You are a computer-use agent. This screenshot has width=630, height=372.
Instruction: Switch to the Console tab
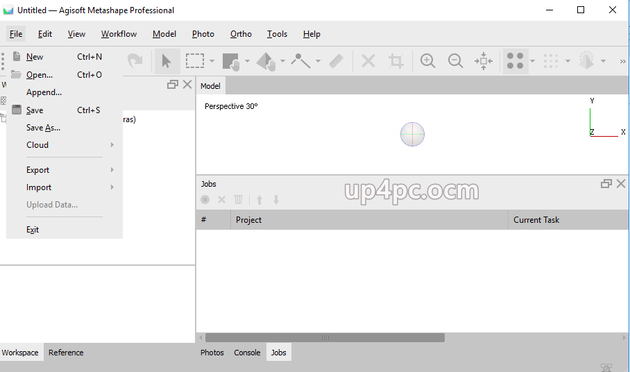click(247, 353)
